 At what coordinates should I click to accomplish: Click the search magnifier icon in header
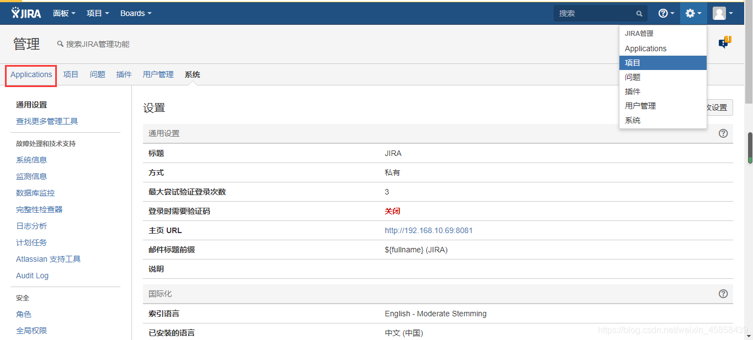639,14
